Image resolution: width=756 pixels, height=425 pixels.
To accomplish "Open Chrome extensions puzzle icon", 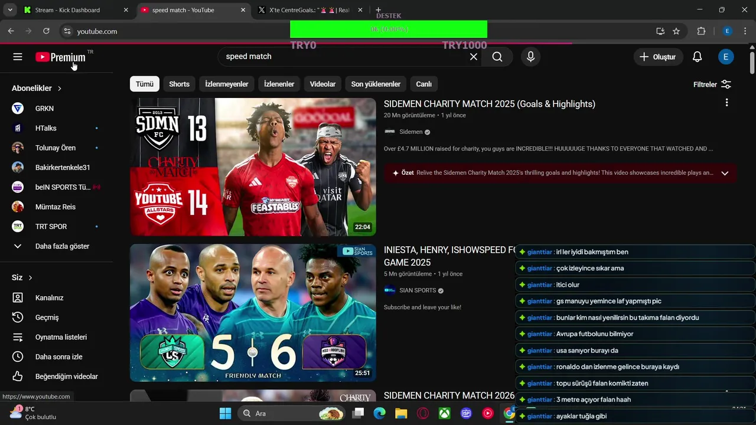I will click(x=701, y=31).
